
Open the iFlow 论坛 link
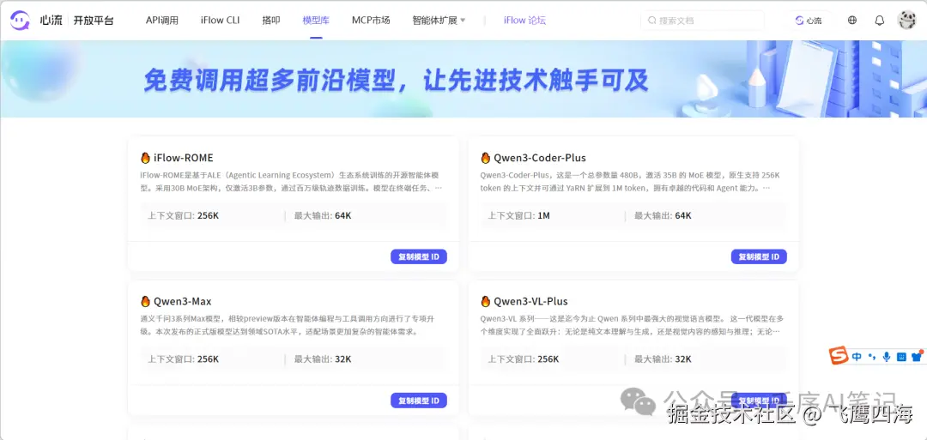[524, 20]
